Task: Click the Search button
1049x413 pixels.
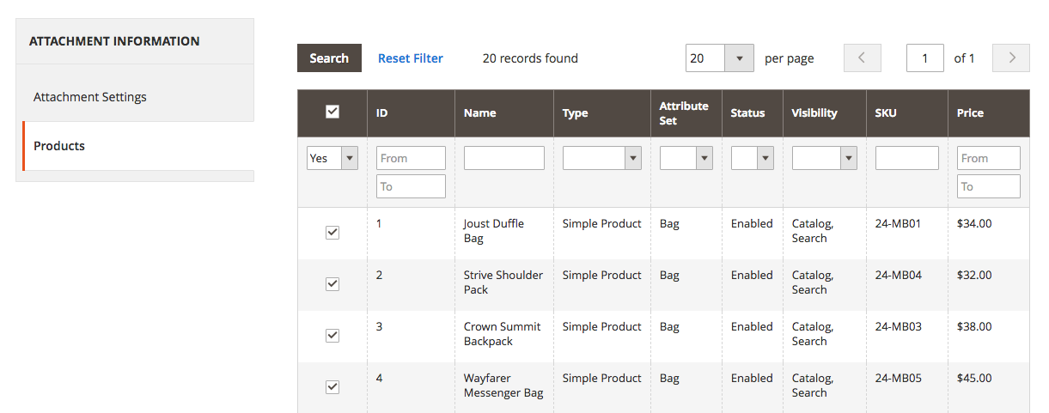Action: pyautogui.click(x=329, y=58)
